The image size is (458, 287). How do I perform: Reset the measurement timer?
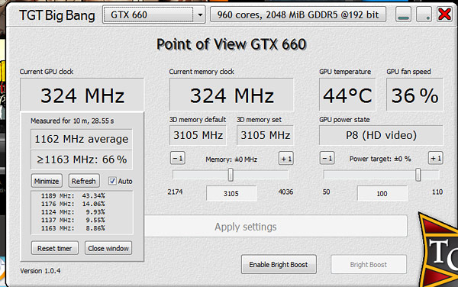pos(55,248)
